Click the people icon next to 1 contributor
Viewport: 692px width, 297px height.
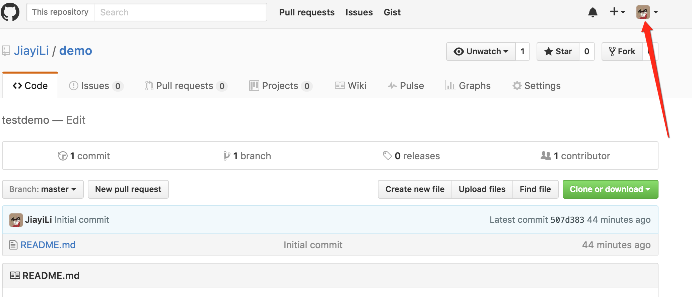(546, 156)
